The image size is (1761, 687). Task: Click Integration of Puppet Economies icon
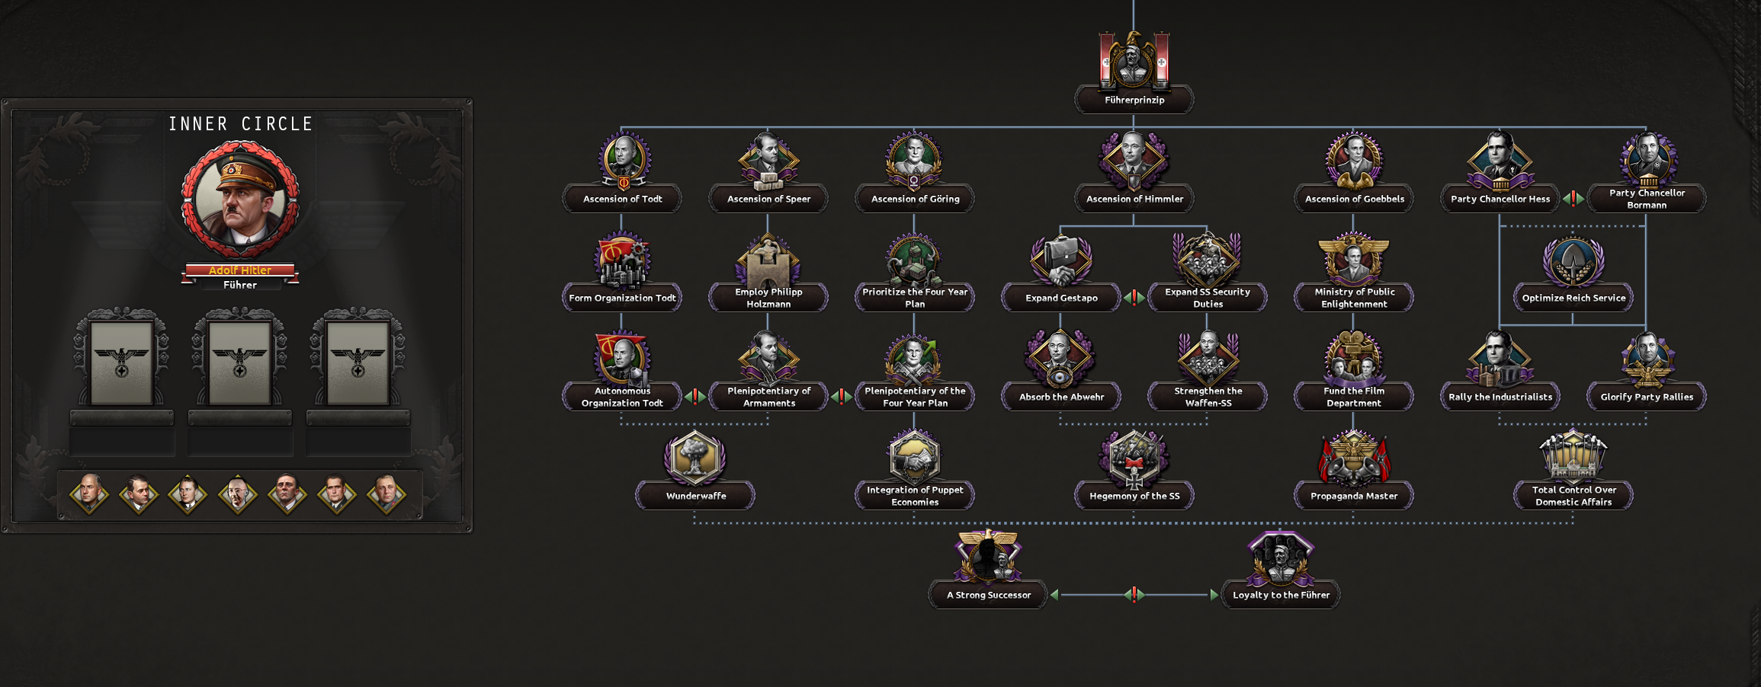point(914,457)
